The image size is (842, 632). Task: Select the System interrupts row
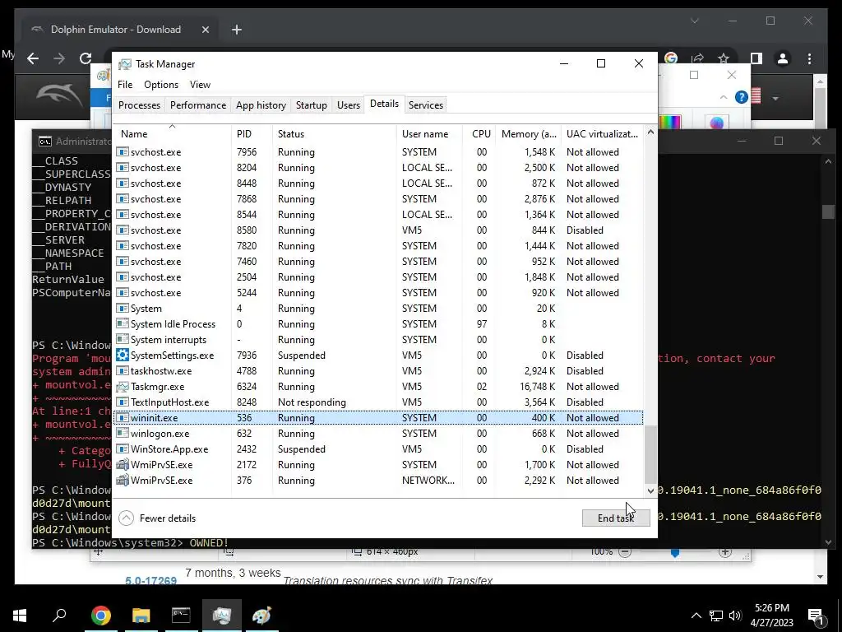click(x=378, y=340)
